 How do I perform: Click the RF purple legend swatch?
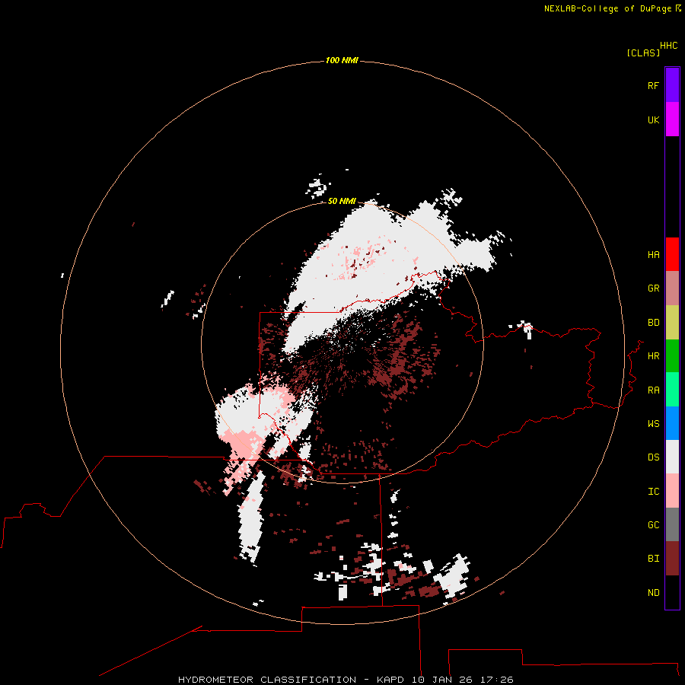672,85
